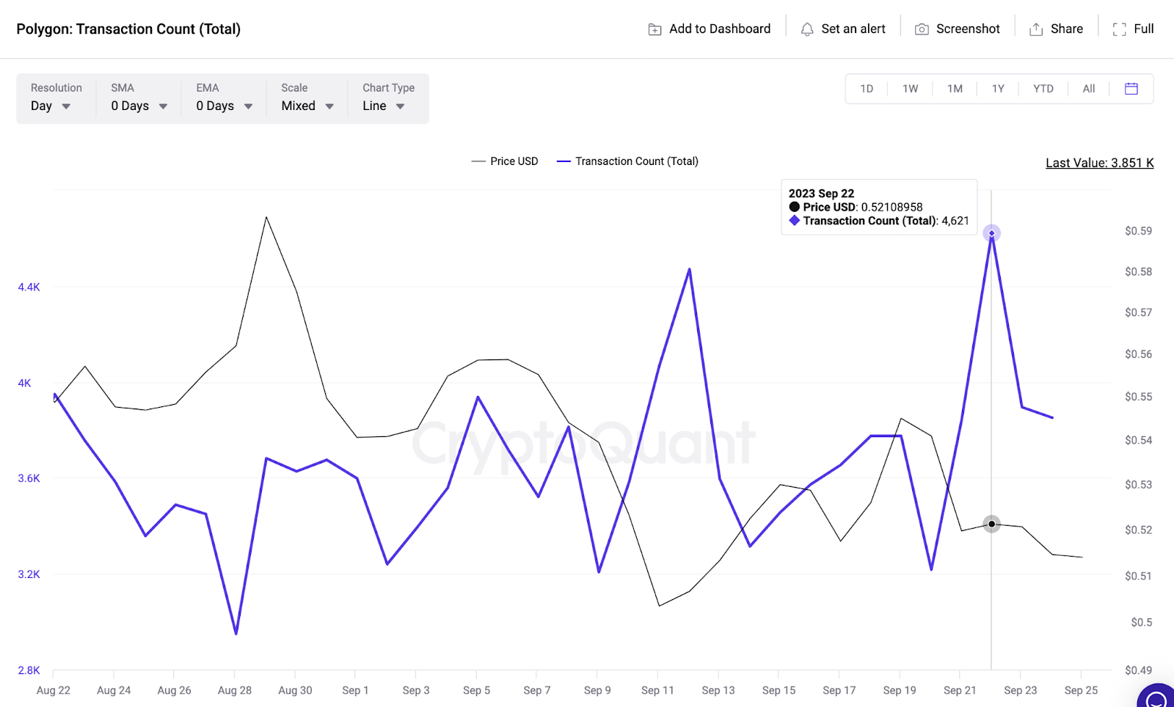Expand the Scale Mixed dropdown
1174x707 pixels.
coord(307,106)
